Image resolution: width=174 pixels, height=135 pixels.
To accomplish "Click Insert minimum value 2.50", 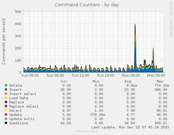I will (99, 90).
